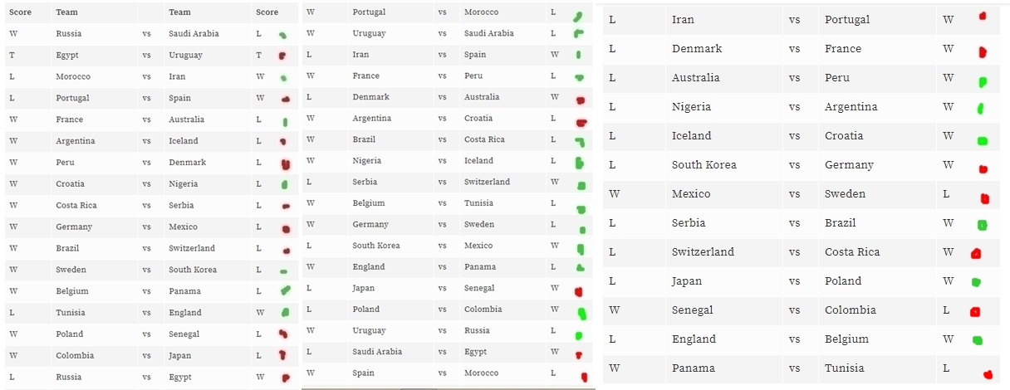The width and height of the screenshot is (1010, 390).
Task: Click the green mark on Belgium vs Panama row
Action: [x=285, y=290]
